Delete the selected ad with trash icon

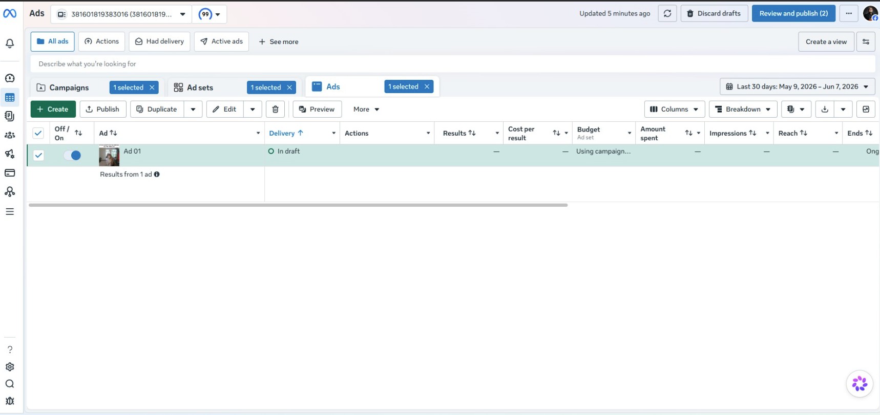[276, 109]
